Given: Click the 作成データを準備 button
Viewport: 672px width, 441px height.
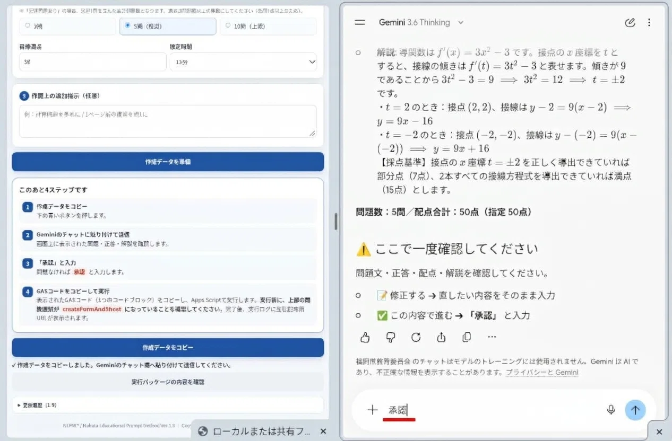Looking at the screenshot, I should pyautogui.click(x=168, y=162).
